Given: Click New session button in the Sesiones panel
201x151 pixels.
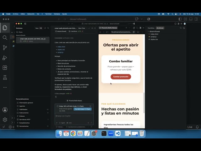Looking at the screenshot, I should [x=39, y=28].
